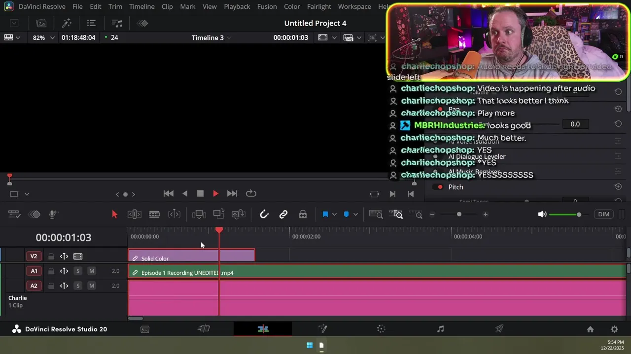Solo audio track A2
Screen dimensions: 631x354
point(77,286)
